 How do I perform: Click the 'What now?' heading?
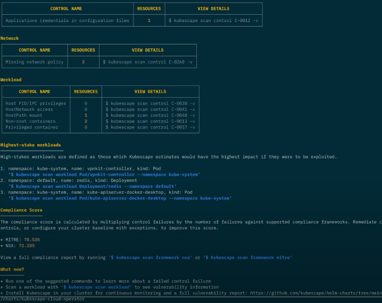pos(12,269)
